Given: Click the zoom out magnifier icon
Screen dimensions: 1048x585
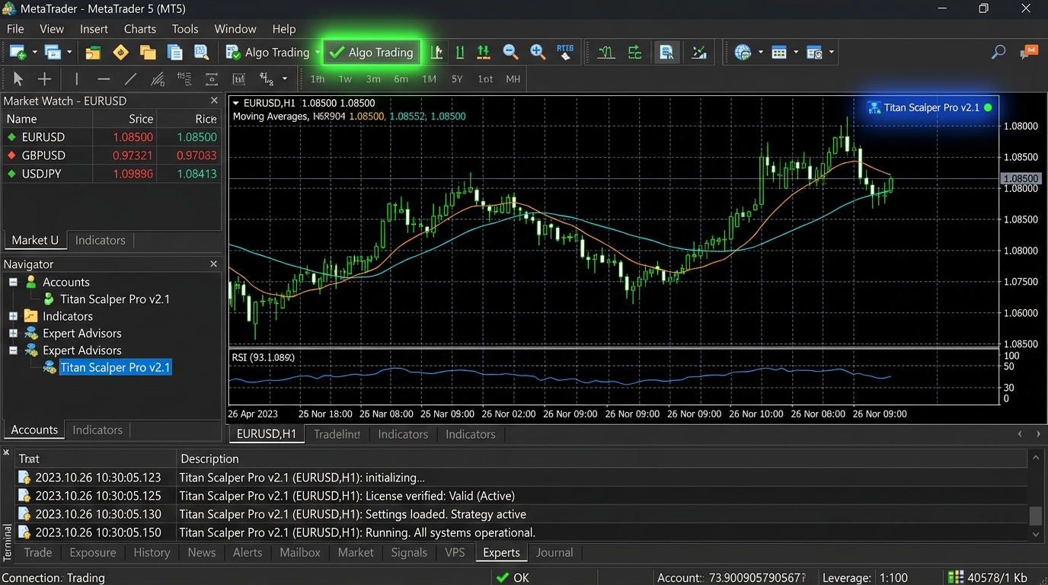Looking at the screenshot, I should [x=510, y=53].
